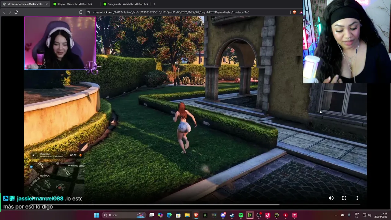Focus the address bar with master.m3u8 URL

click(171, 12)
